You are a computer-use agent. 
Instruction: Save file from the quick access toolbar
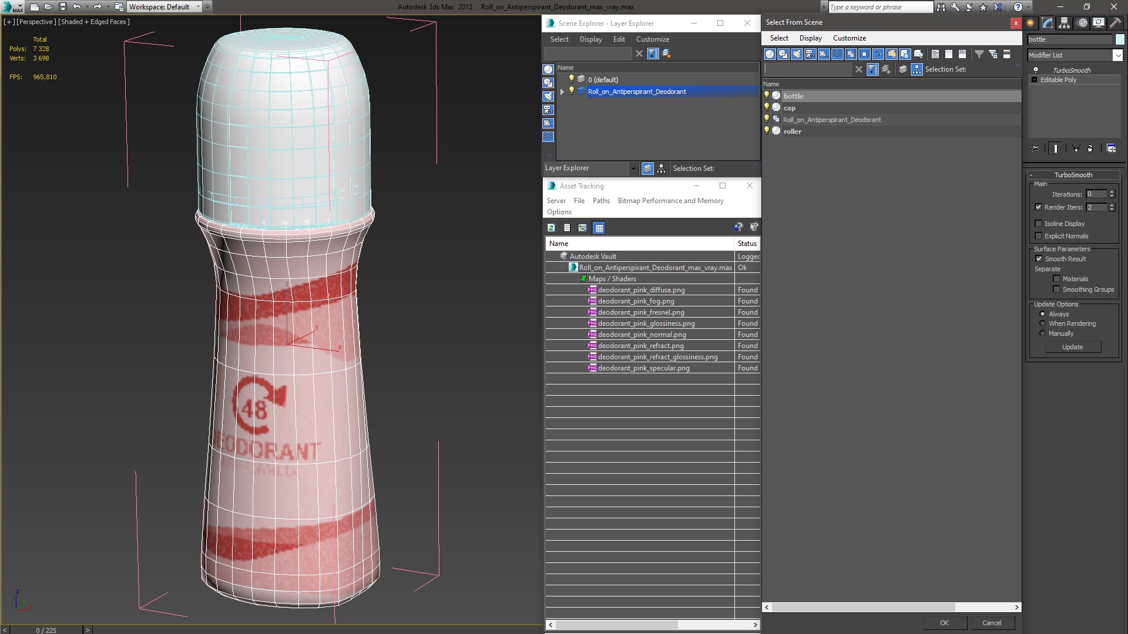[63, 7]
